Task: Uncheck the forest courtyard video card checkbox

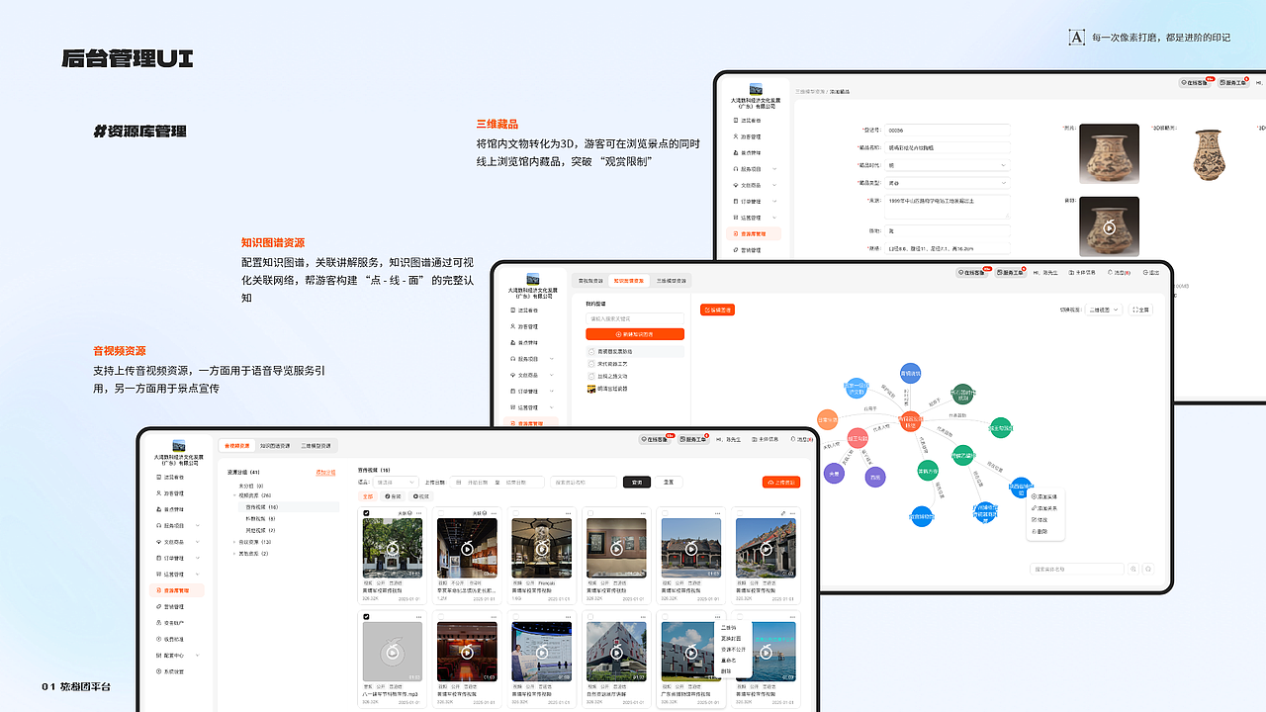Action: 366,513
